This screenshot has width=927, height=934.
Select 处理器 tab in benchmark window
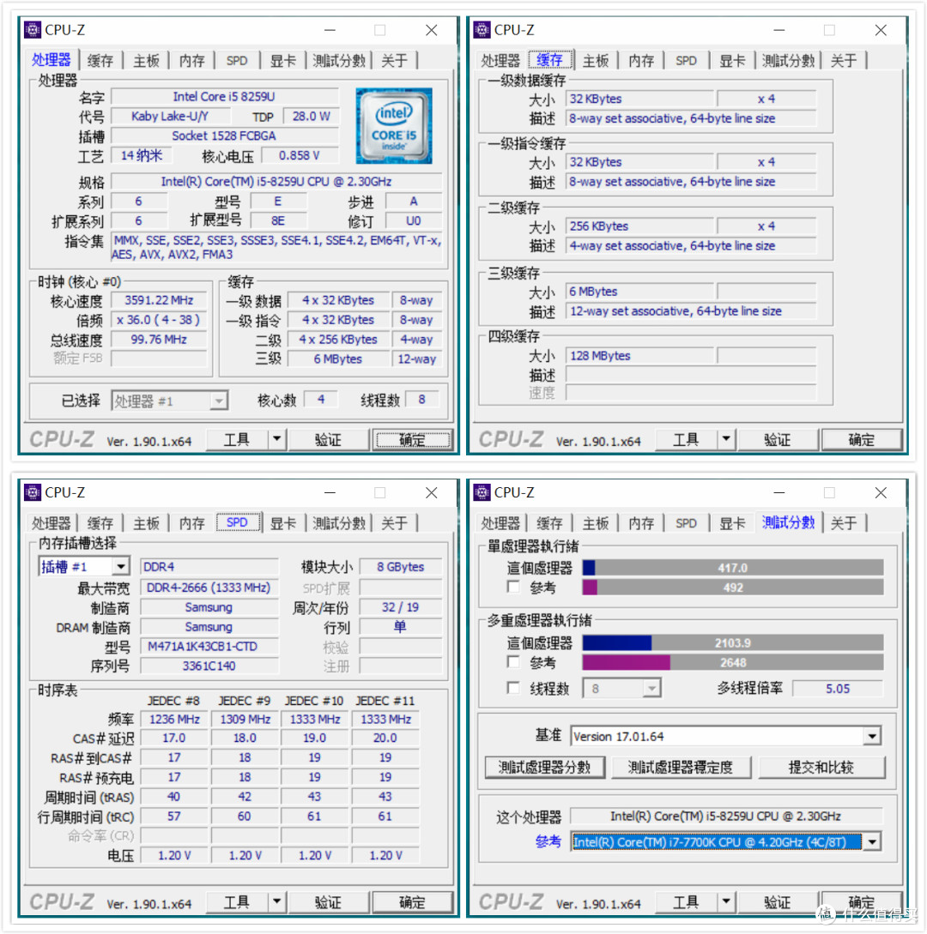pos(500,523)
